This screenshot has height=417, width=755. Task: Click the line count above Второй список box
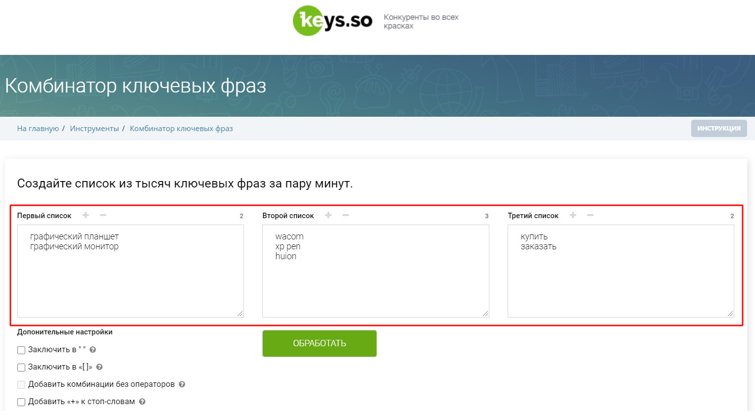pyautogui.click(x=486, y=216)
